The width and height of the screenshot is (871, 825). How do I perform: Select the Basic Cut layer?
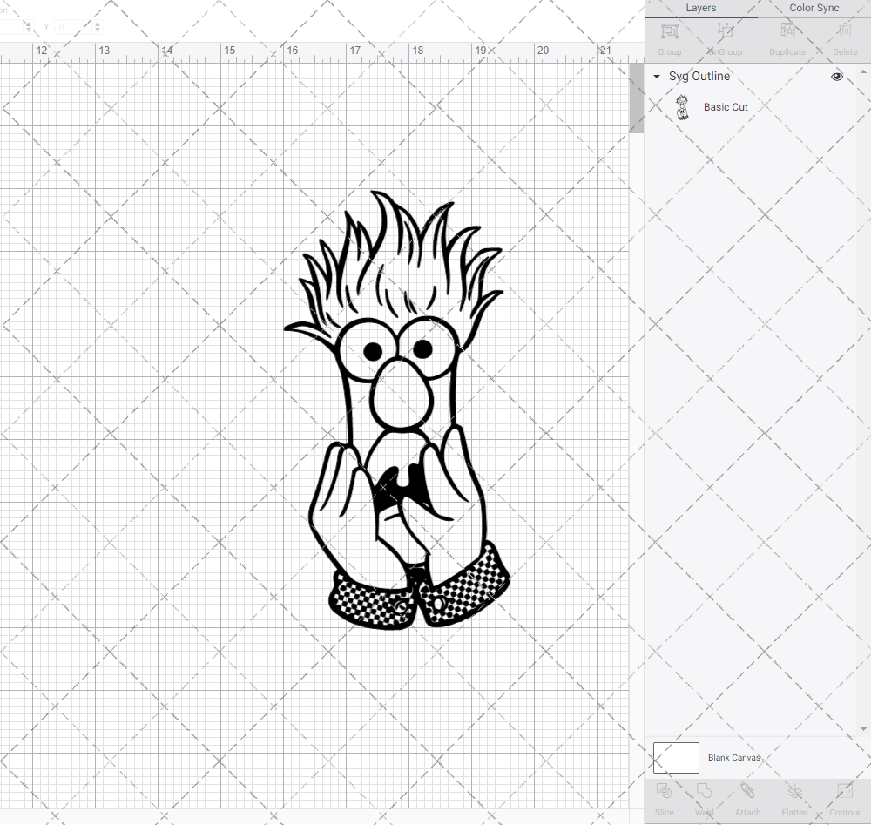726,106
